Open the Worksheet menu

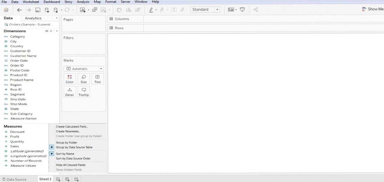pyautogui.click(x=31, y=2)
